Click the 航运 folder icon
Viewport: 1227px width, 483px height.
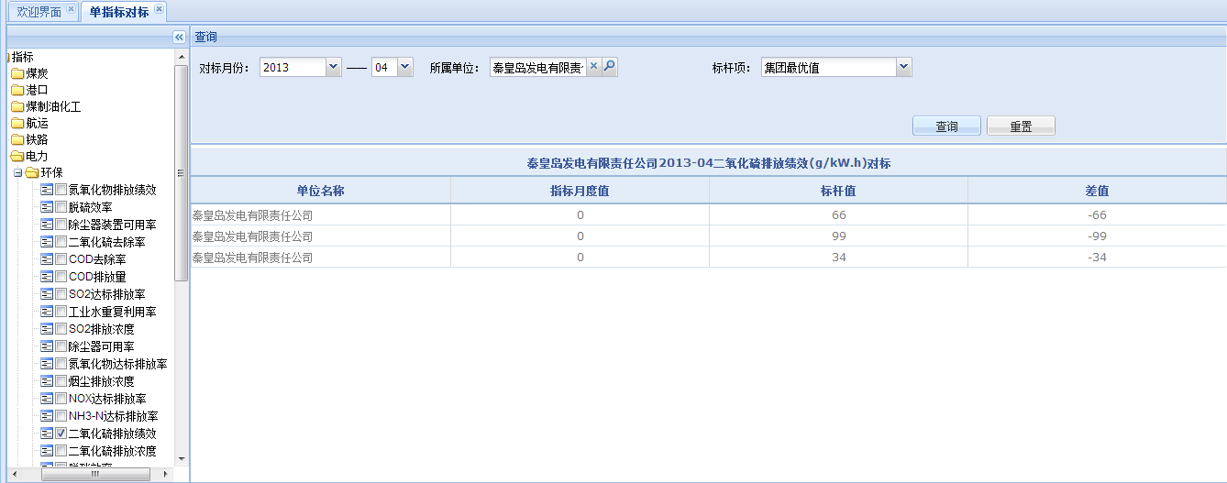17,123
